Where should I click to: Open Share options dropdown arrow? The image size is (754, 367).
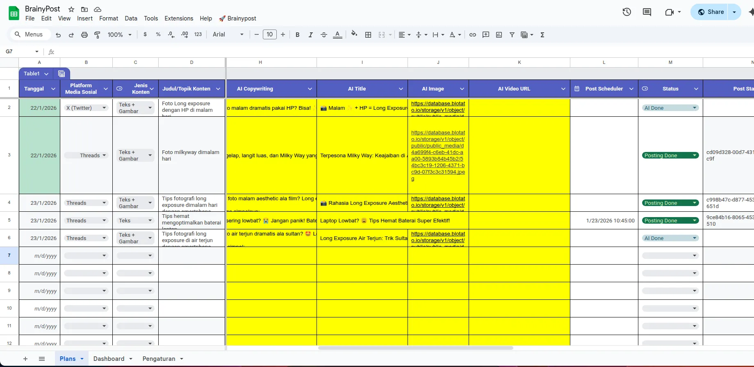pyautogui.click(x=734, y=12)
